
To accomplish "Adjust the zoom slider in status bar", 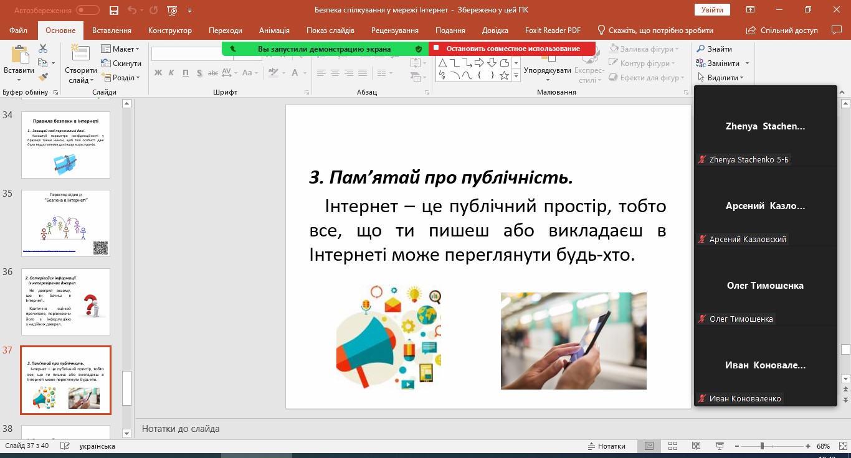I will click(762, 446).
